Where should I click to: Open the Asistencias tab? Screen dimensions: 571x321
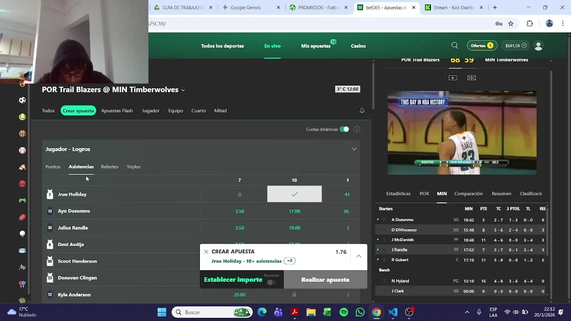pos(81,167)
